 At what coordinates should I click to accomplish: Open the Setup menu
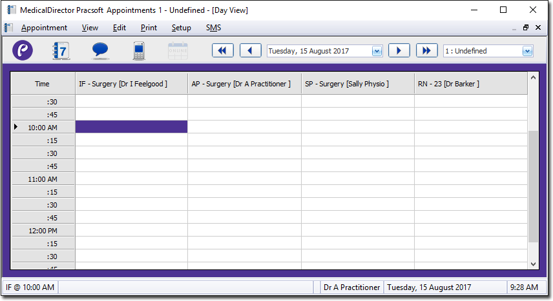(182, 28)
